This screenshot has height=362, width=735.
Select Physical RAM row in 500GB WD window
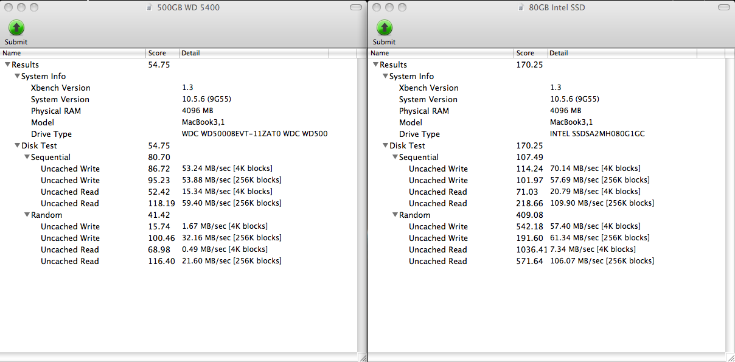(x=178, y=111)
